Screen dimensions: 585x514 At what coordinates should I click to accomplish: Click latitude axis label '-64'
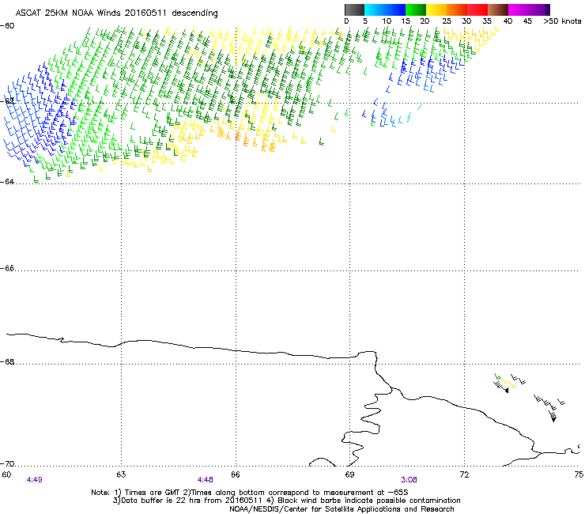coord(7,181)
